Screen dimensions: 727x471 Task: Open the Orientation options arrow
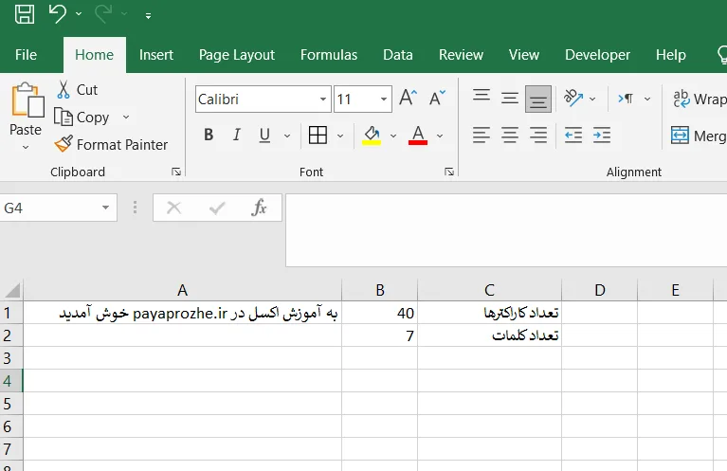(592, 99)
